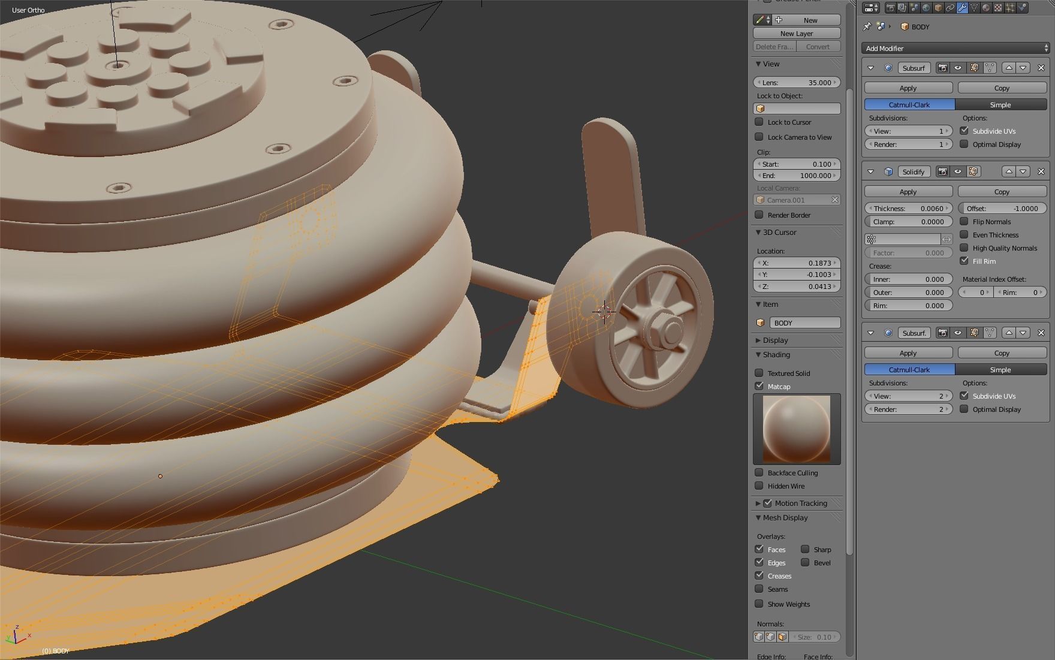Open the Scene properties tab
1055x660 pixels.
(x=914, y=8)
